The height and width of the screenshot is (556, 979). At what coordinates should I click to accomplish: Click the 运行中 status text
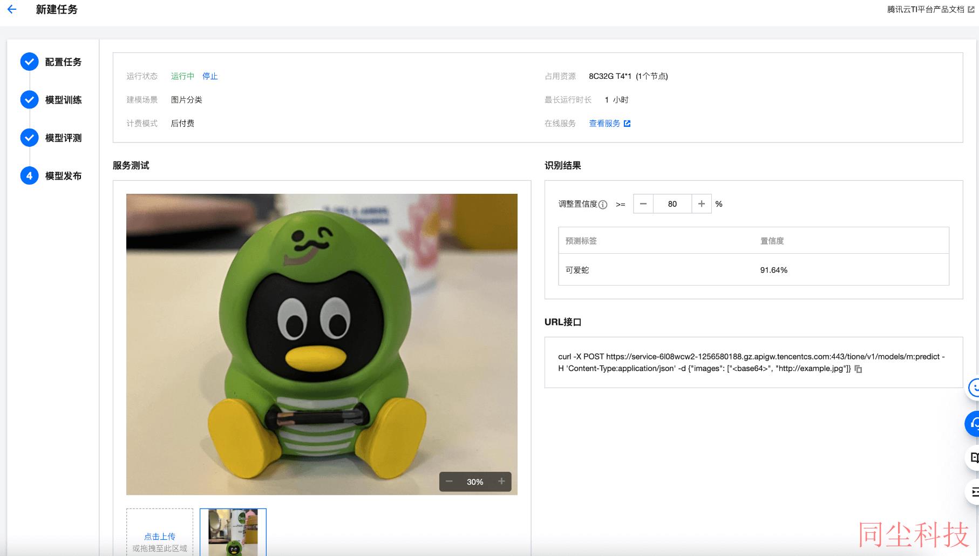[x=182, y=76]
